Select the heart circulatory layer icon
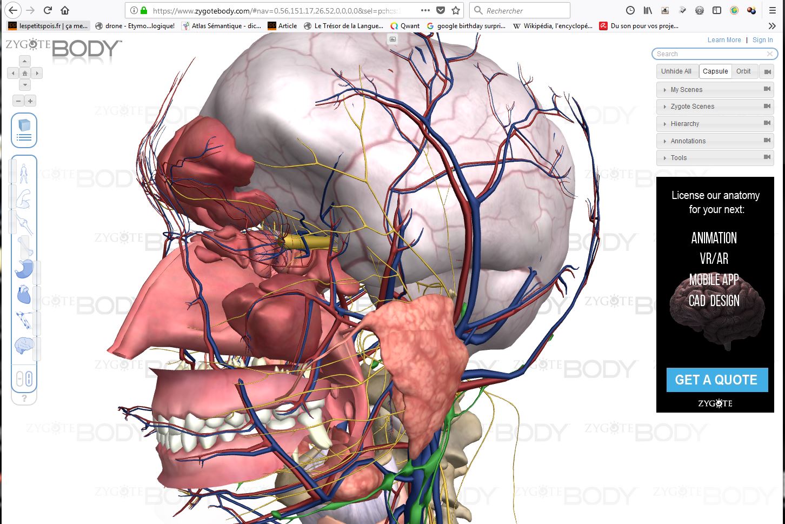Image resolution: width=785 pixels, height=524 pixels. click(23, 295)
